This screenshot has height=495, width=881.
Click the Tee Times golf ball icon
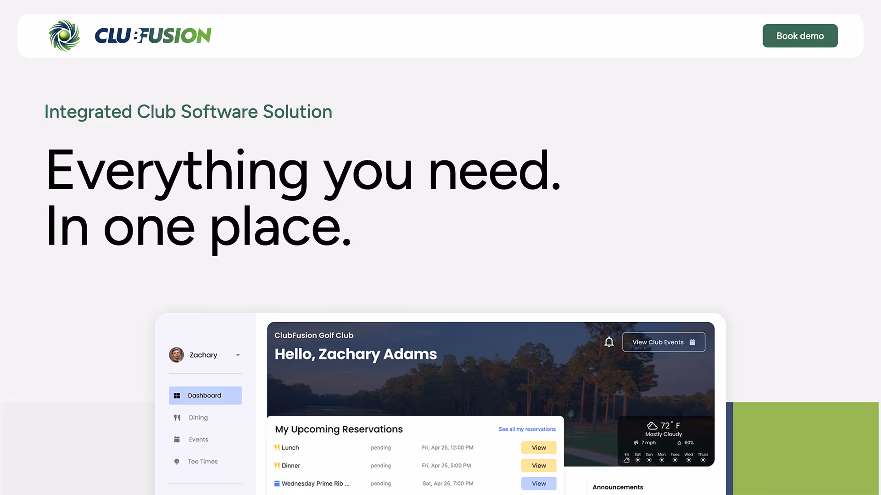[x=177, y=462]
